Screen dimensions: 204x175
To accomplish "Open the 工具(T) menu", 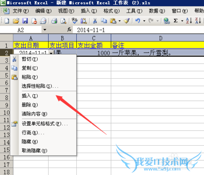I will [134, 11].
